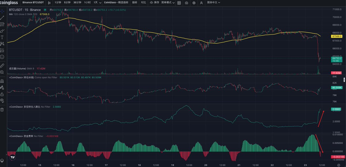This screenshot has width=346, height=167.
Task: Open the 简单模式 mode dropdown
Action: point(168,3)
